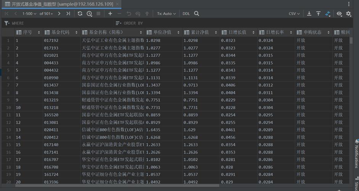Click the DDL button
Screen dimensions: 359x191
tap(186, 13)
